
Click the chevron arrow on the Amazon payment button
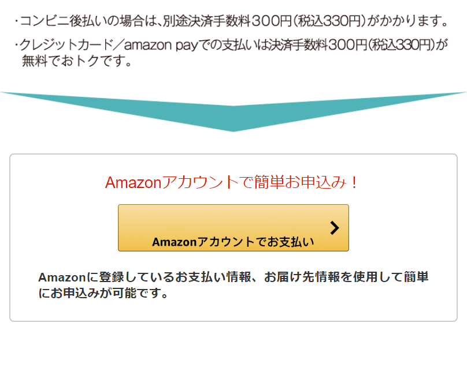tap(334, 228)
